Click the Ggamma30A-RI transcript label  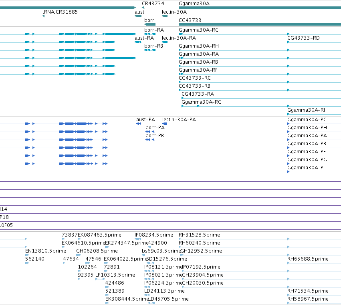306,110
